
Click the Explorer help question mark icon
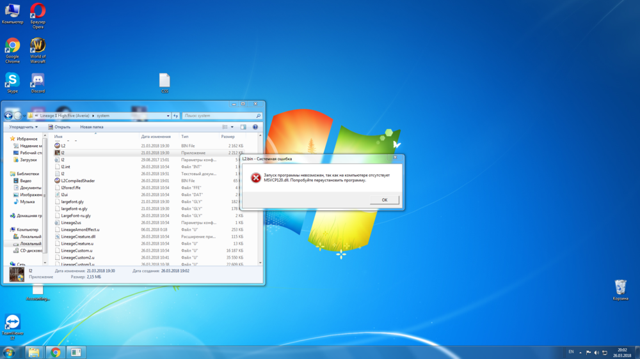click(x=255, y=127)
